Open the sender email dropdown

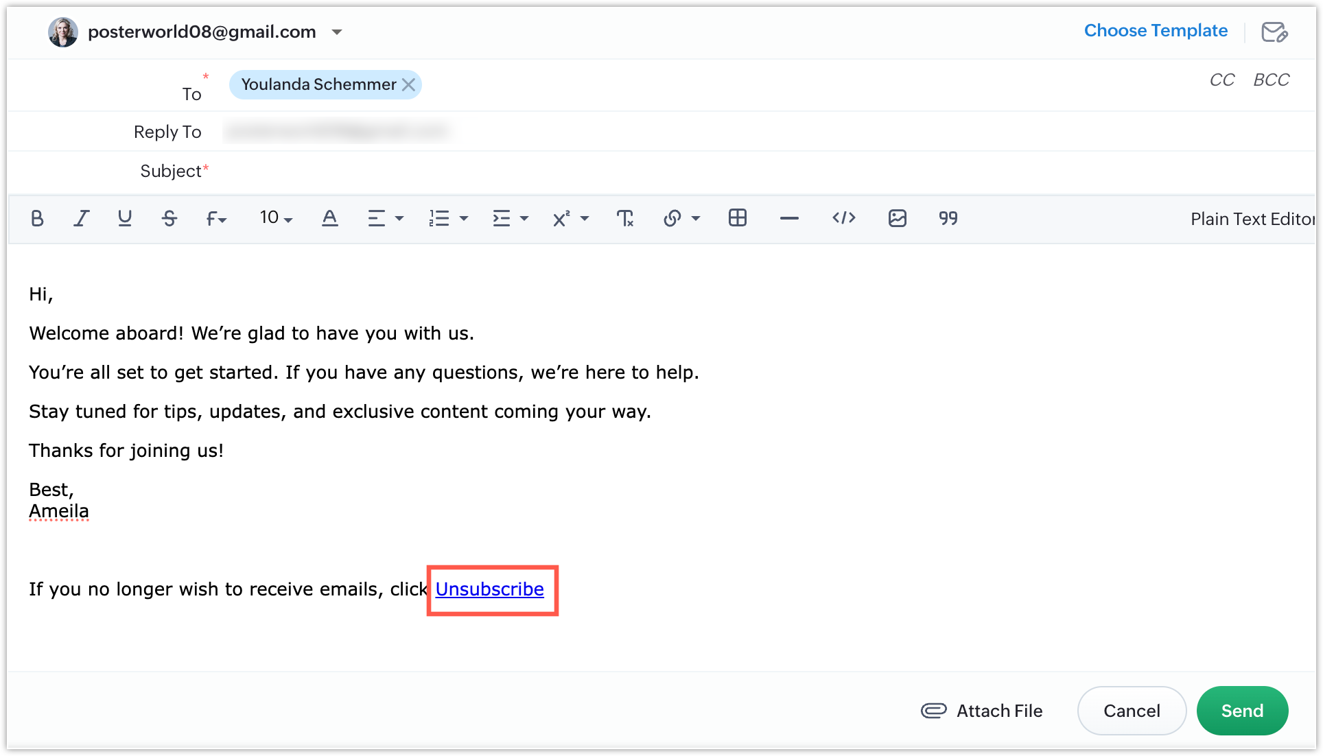(x=337, y=32)
